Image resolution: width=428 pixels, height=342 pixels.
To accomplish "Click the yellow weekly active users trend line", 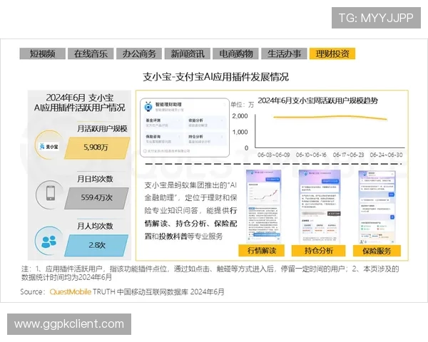I will point(330,118).
